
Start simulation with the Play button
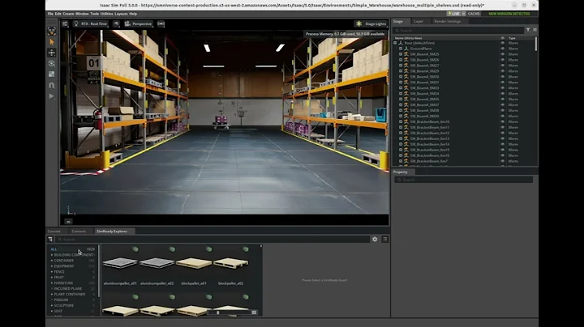(52, 96)
